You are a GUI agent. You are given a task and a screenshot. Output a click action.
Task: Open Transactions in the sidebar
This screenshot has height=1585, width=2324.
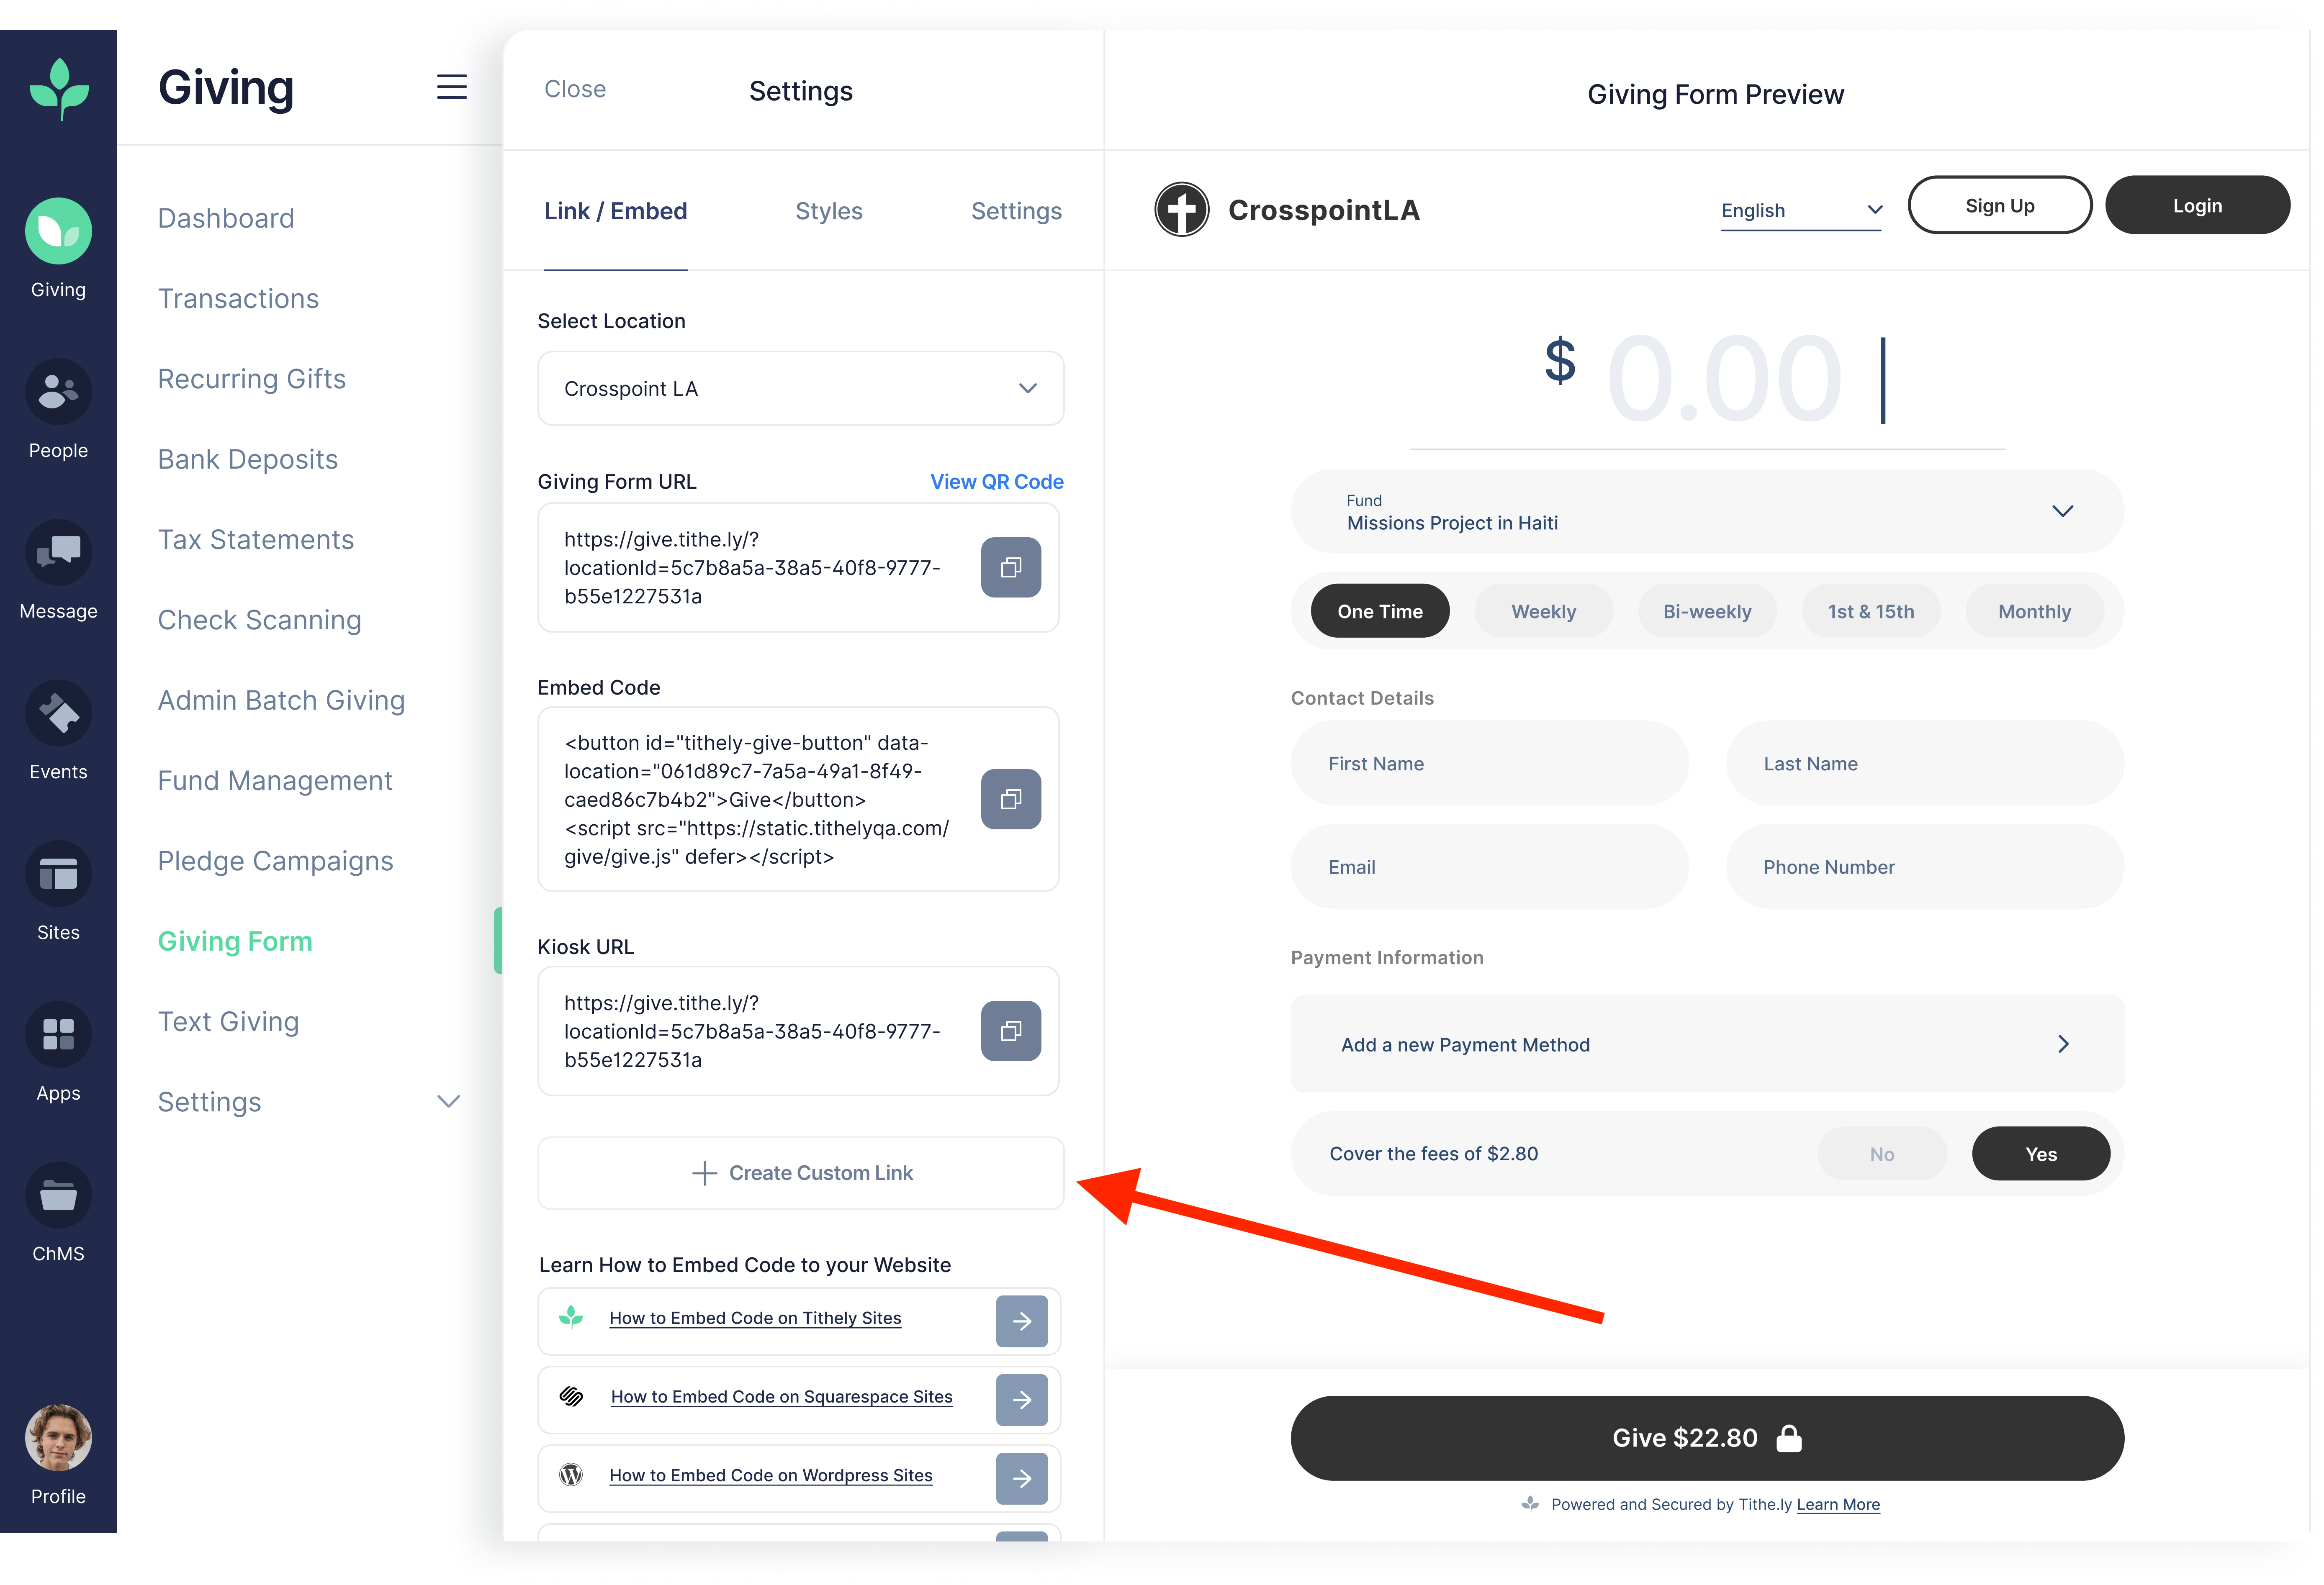[x=238, y=299]
